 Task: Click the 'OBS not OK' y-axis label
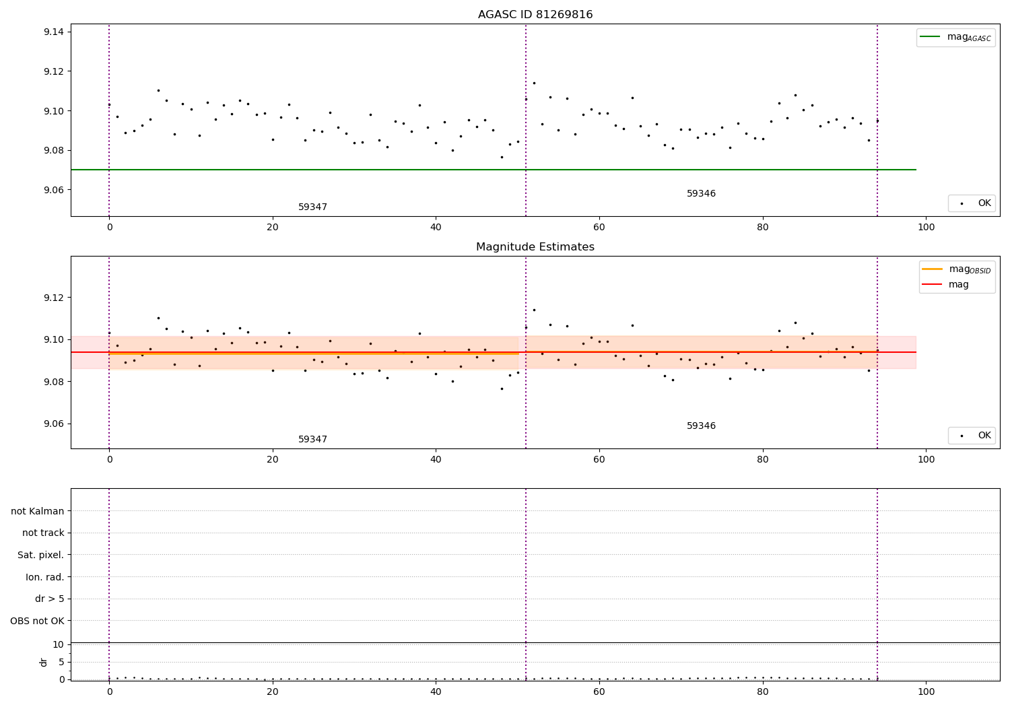click(38, 621)
